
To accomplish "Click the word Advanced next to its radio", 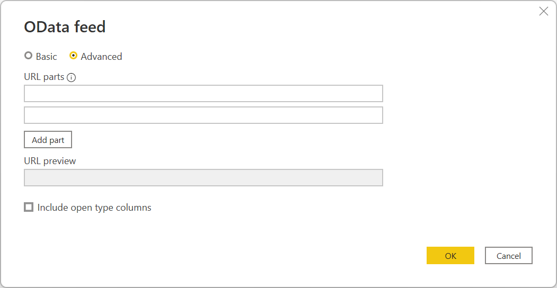I will coord(101,57).
